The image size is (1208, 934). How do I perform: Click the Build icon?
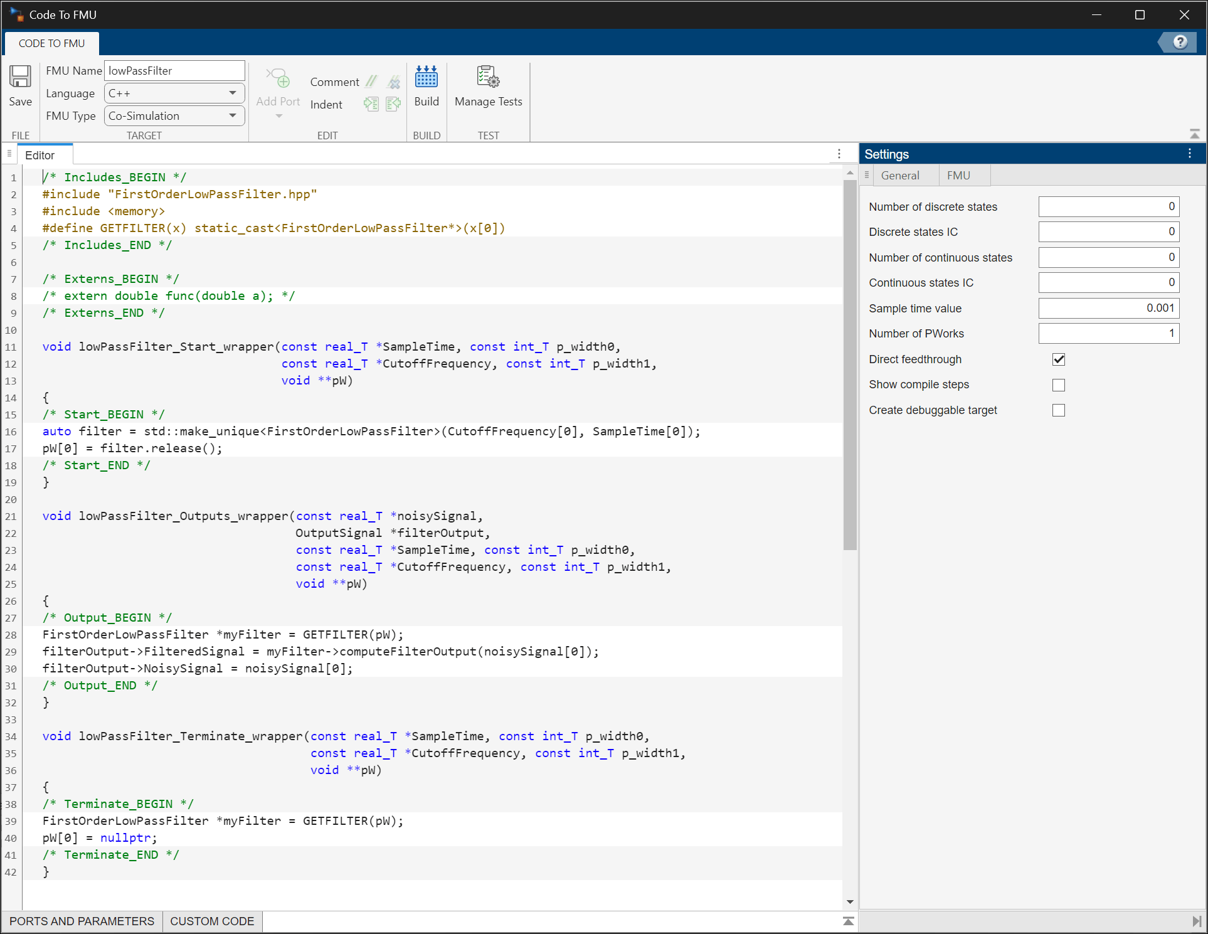pos(427,78)
